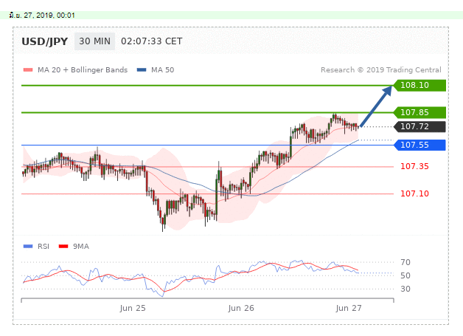The width and height of the screenshot is (463, 336).
Task: Click the pink MA 20 legend swatch
Action: click(x=28, y=70)
